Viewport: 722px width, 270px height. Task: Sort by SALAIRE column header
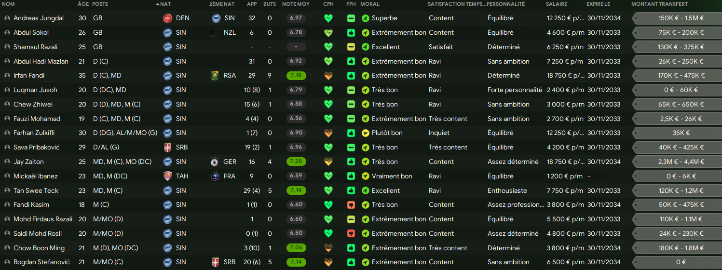(x=557, y=4)
